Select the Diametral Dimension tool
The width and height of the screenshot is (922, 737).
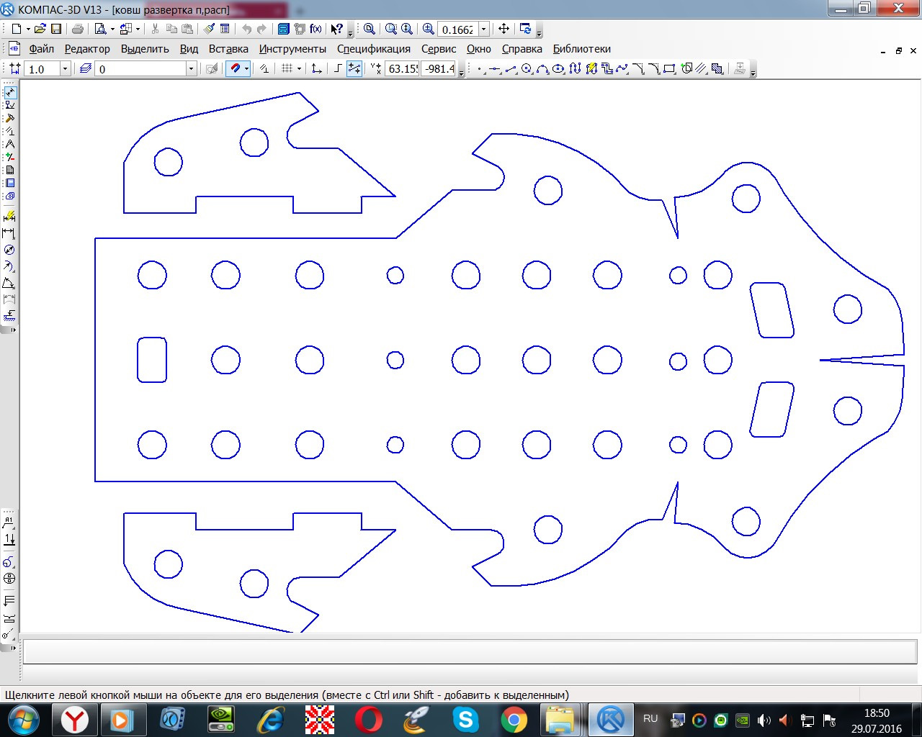coord(9,250)
